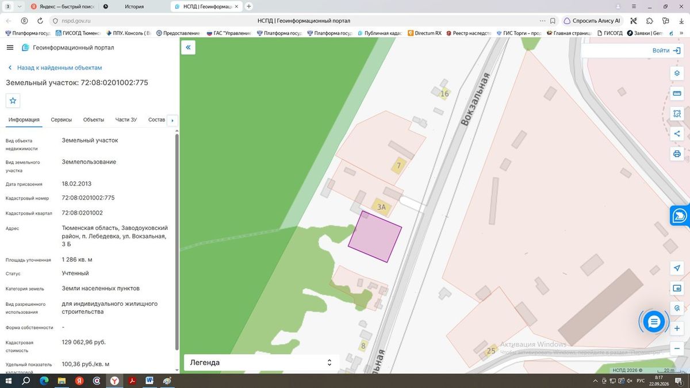The width and height of the screenshot is (690, 388).
Task: Switch to the Объекты tab
Action: (x=94, y=120)
